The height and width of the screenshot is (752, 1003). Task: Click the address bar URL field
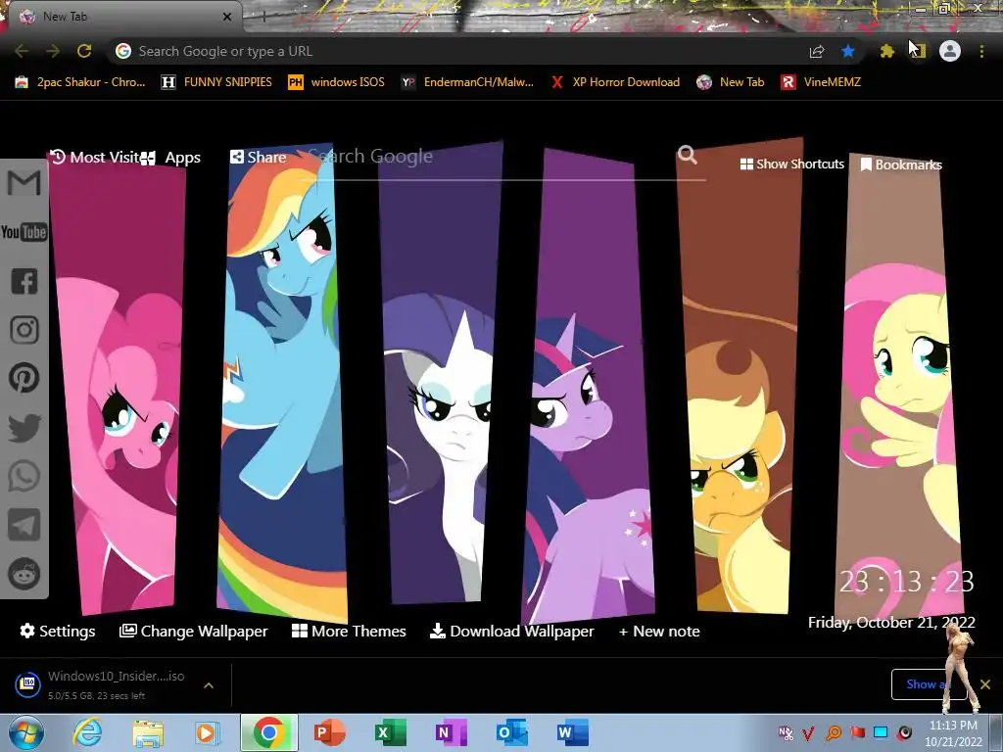[x=460, y=51]
